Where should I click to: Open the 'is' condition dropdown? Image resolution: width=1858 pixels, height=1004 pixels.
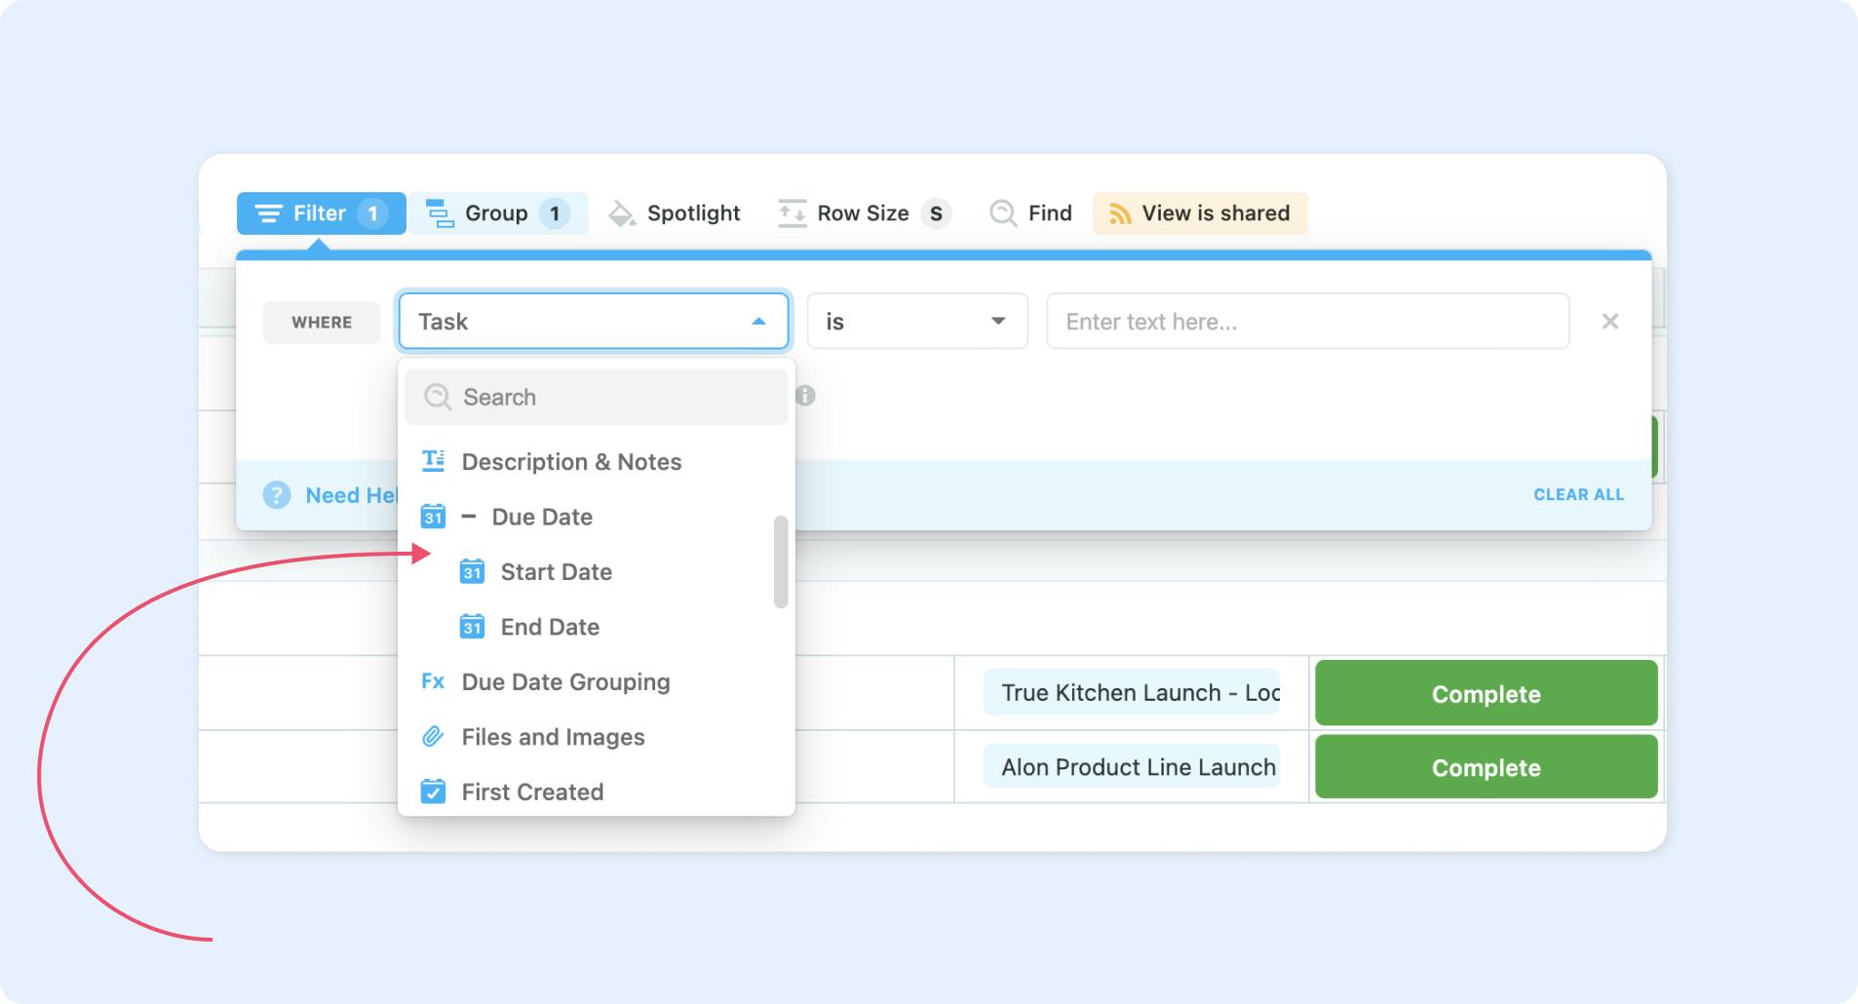click(917, 322)
